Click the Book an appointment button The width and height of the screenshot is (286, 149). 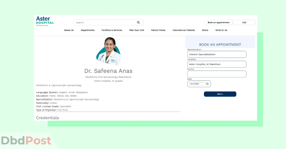(x=219, y=22)
